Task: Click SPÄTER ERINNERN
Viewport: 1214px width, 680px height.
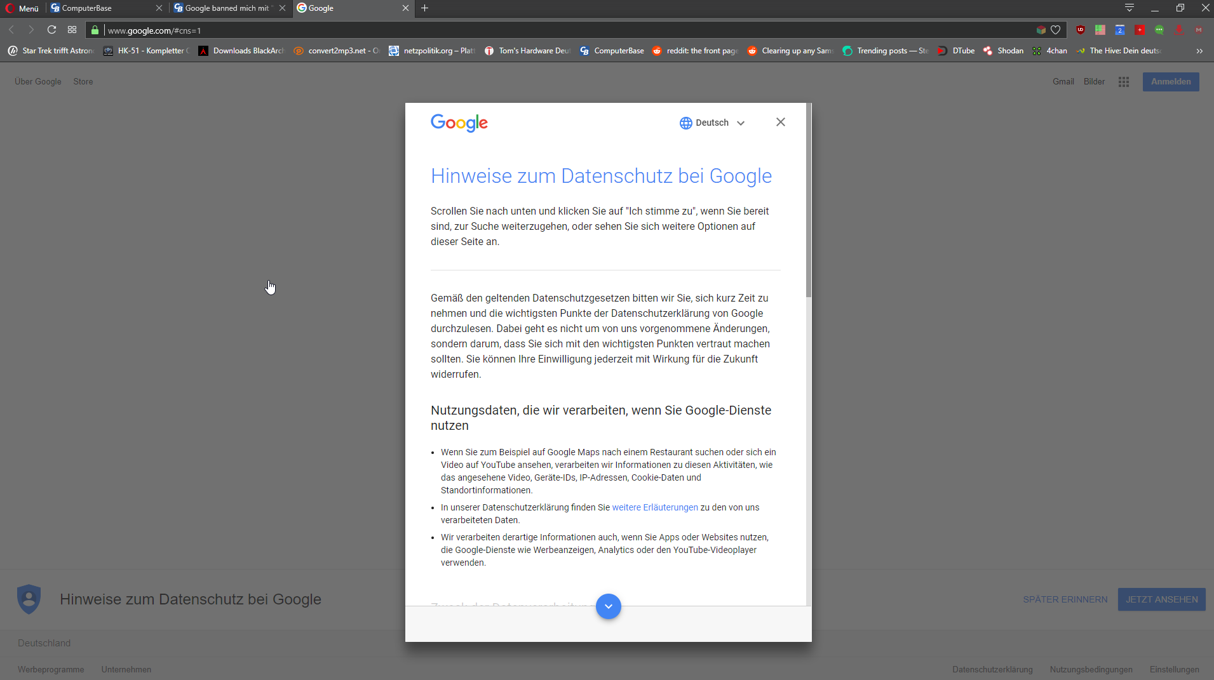Action: (x=1065, y=599)
